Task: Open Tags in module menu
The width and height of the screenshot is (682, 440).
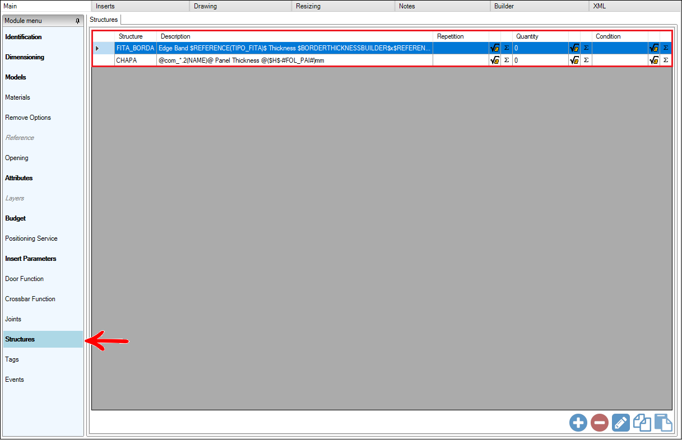Action: tap(43, 359)
